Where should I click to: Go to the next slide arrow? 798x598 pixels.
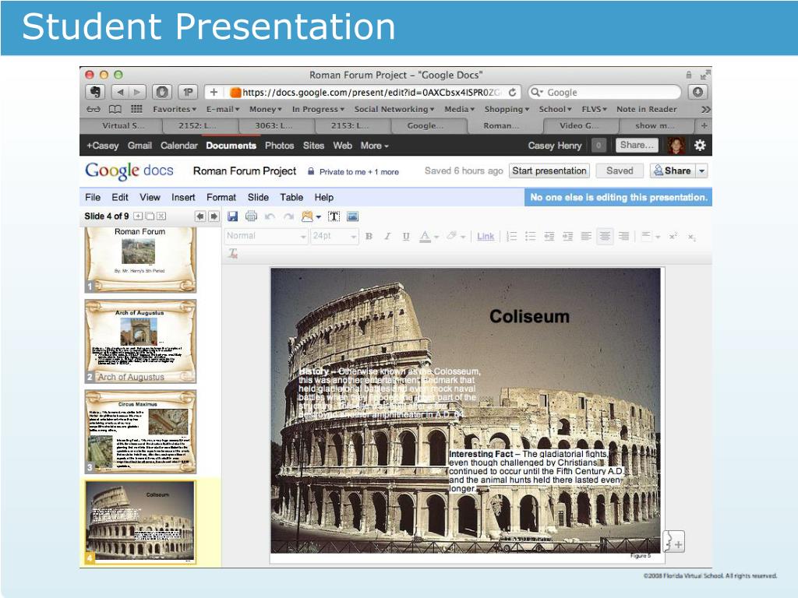click(x=214, y=216)
